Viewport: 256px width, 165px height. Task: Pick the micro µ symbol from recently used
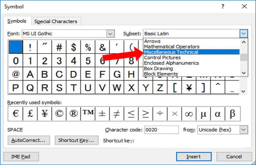coord(203,114)
